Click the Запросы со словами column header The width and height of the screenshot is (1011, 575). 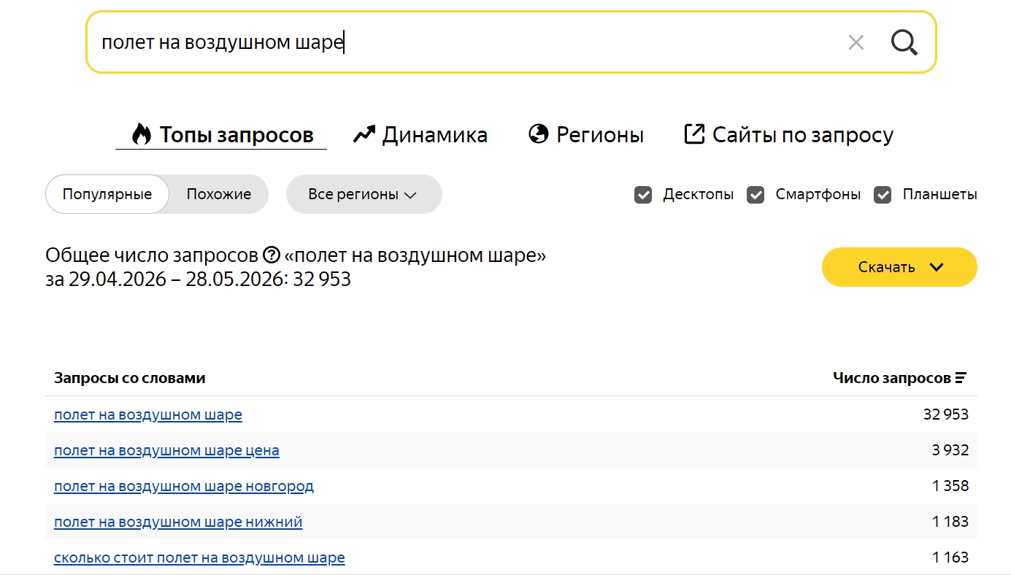pyautogui.click(x=130, y=378)
